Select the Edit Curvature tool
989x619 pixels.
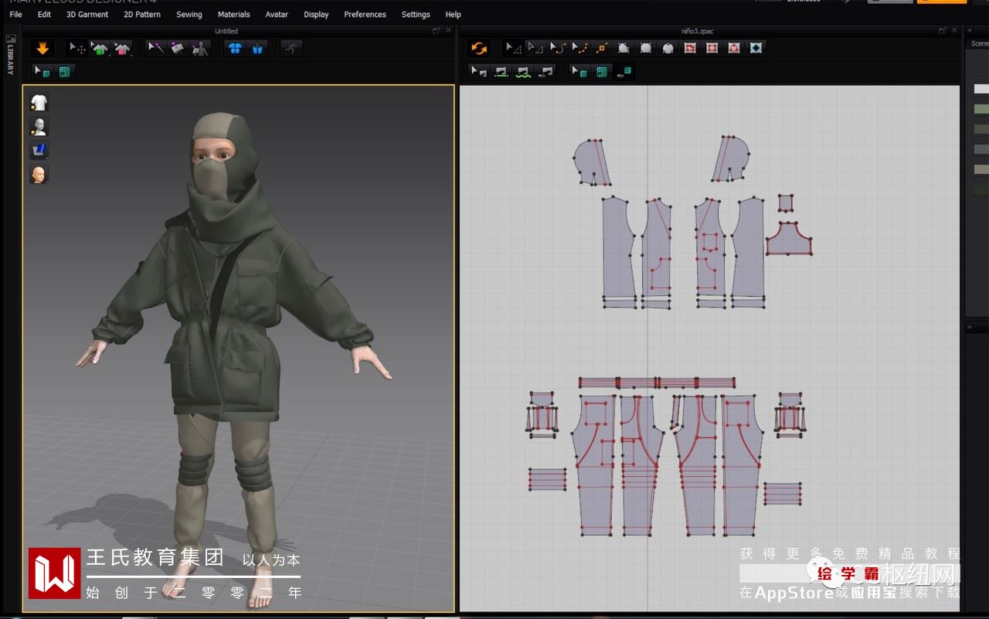click(x=557, y=48)
